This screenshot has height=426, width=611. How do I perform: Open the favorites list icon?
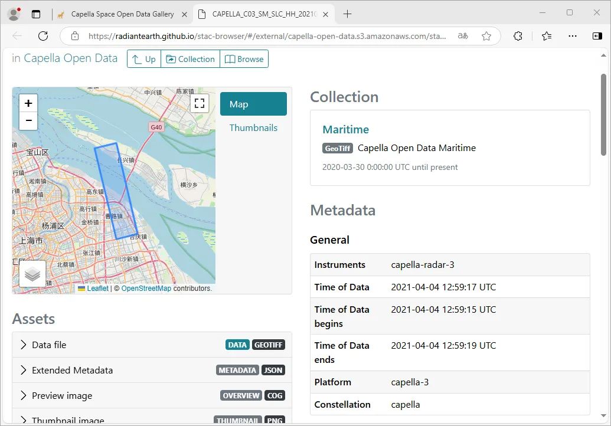[547, 36]
